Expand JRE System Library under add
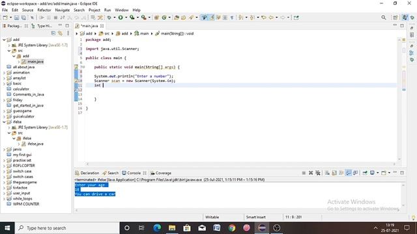Viewport: 417px width, 234px height. 9,45
